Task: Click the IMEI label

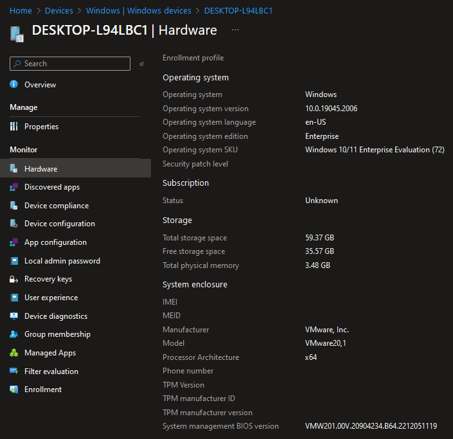Action: 170,301
